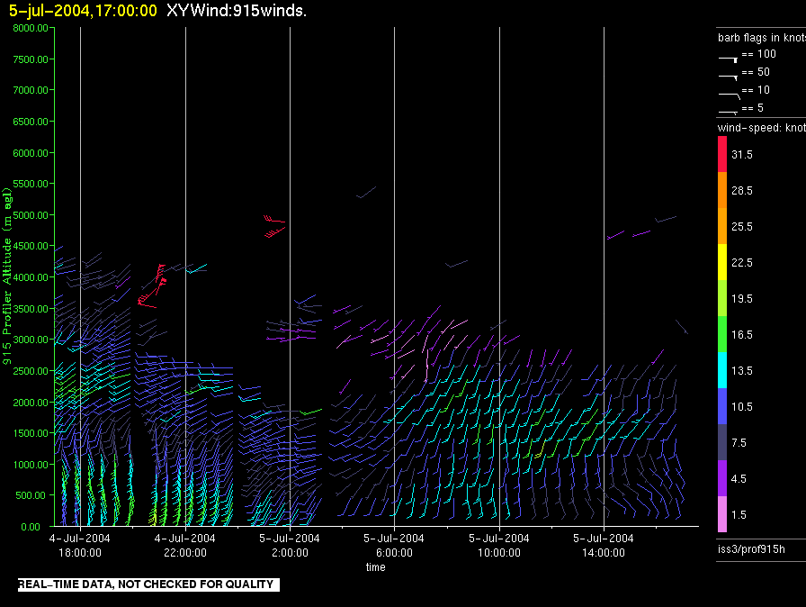
Task: Click the 0.00 altitude axis value
Action: (31, 527)
